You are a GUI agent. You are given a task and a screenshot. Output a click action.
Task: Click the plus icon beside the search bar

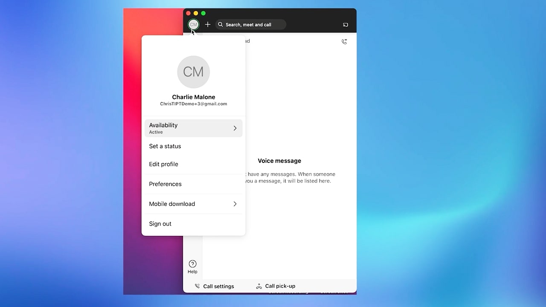[x=208, y=25]
